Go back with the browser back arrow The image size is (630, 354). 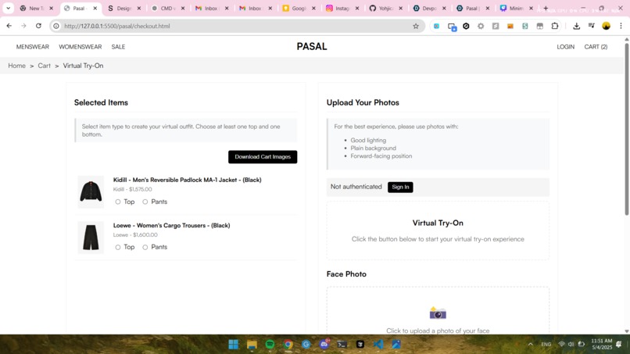9,26
